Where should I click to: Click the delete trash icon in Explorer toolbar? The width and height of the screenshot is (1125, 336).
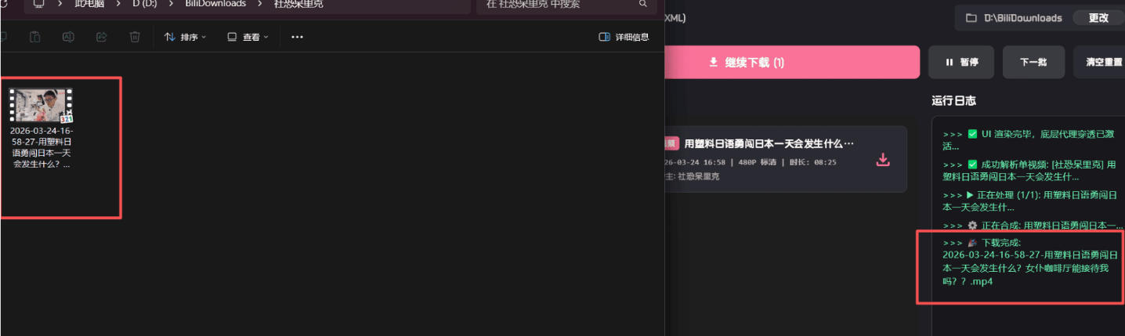[x=135, y=37]
